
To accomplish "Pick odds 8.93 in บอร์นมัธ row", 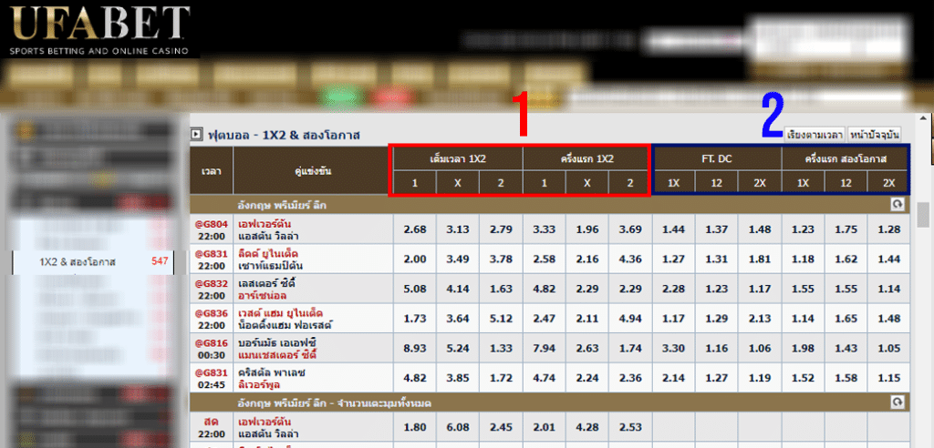I will point(415,349).
